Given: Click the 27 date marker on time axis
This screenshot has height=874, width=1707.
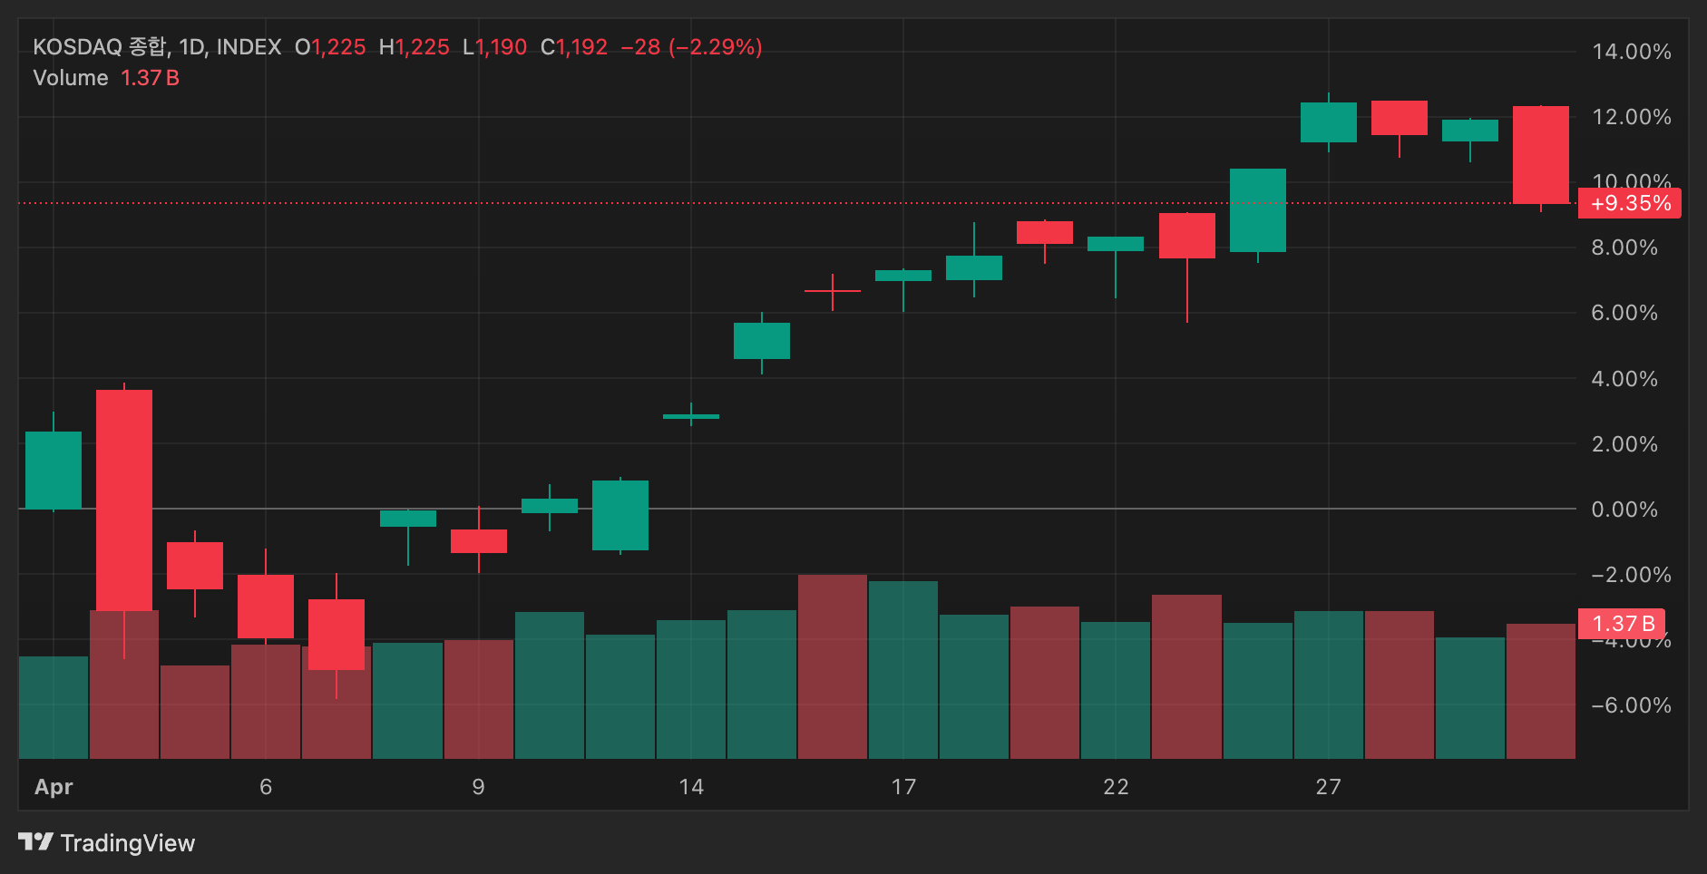Looking at the screenshot, I should point(1329,787).
